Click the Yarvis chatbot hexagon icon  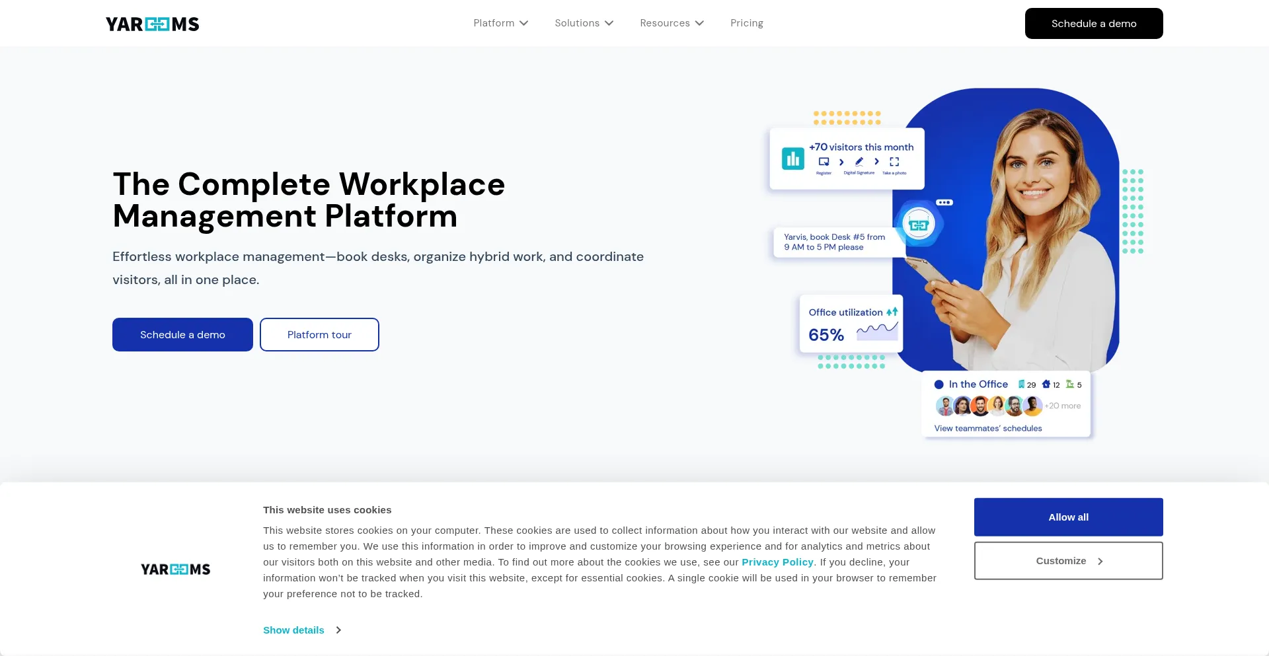(918, 225)
